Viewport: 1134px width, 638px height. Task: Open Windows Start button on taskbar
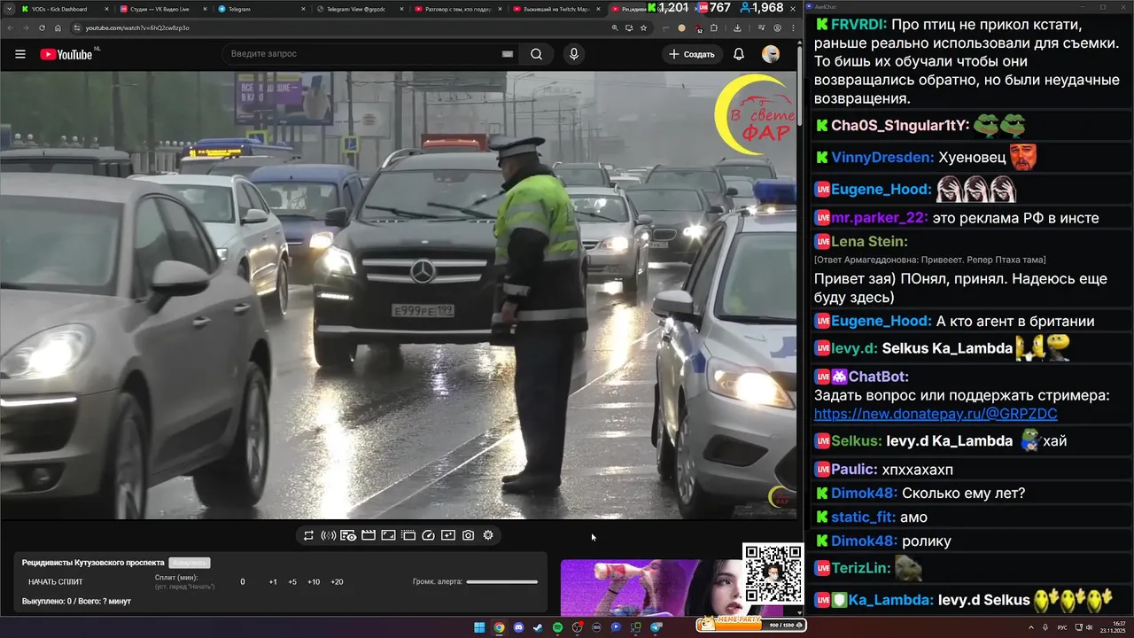click(479, 627)
